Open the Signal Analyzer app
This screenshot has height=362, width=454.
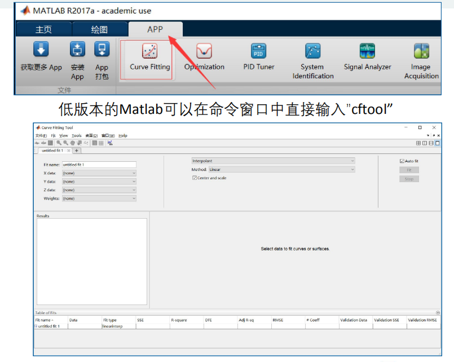pos(367,57)
